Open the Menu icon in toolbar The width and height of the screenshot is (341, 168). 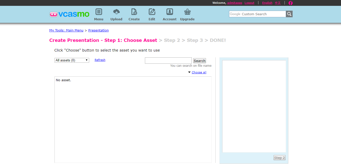[x=99, y=12]
